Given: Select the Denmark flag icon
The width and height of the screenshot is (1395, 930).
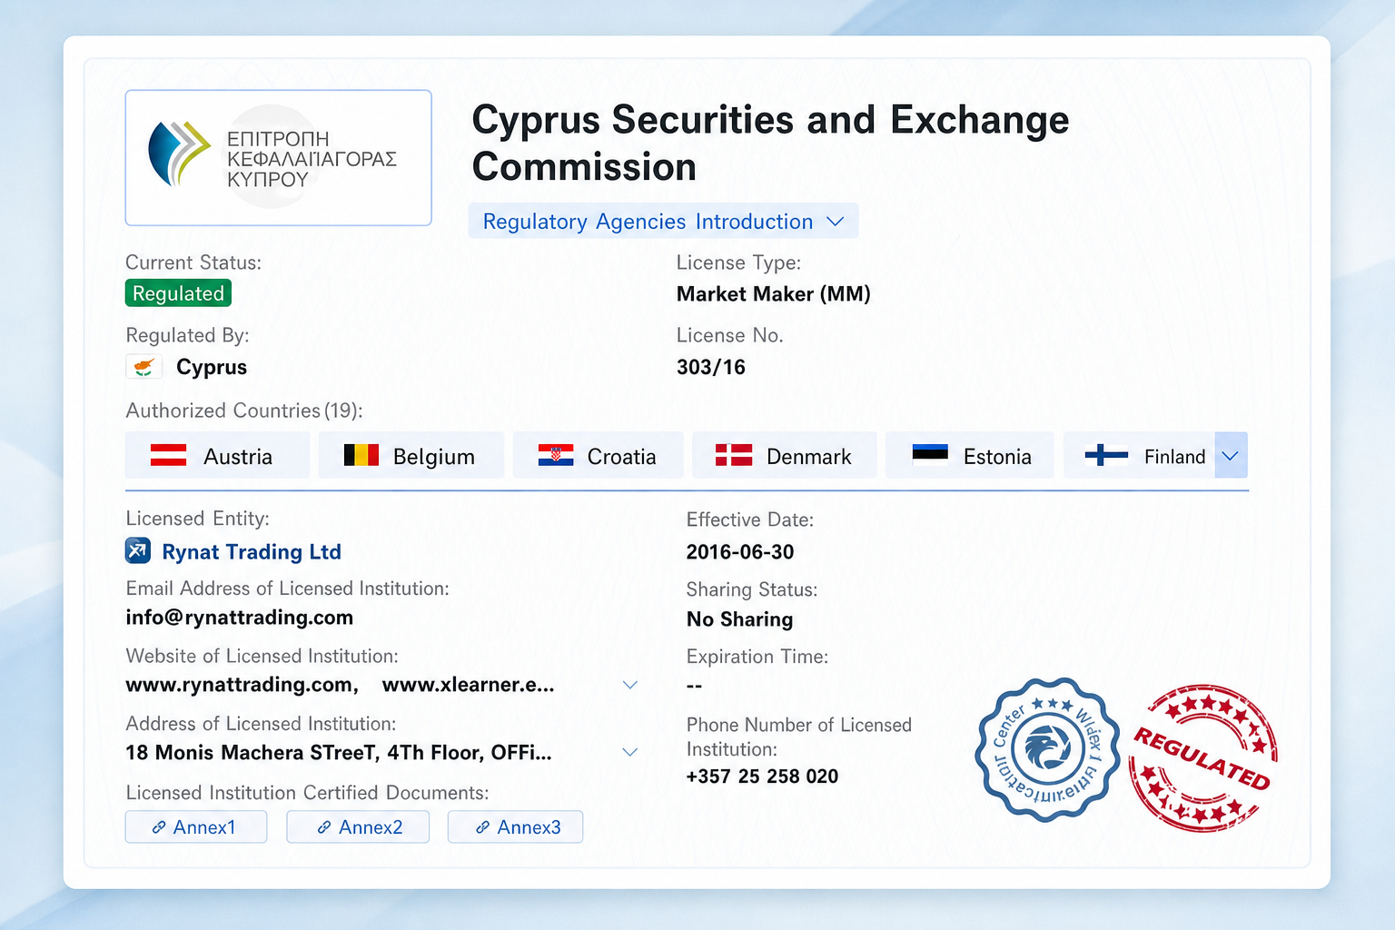Looking at the screenshot, I should click(734, 455).
